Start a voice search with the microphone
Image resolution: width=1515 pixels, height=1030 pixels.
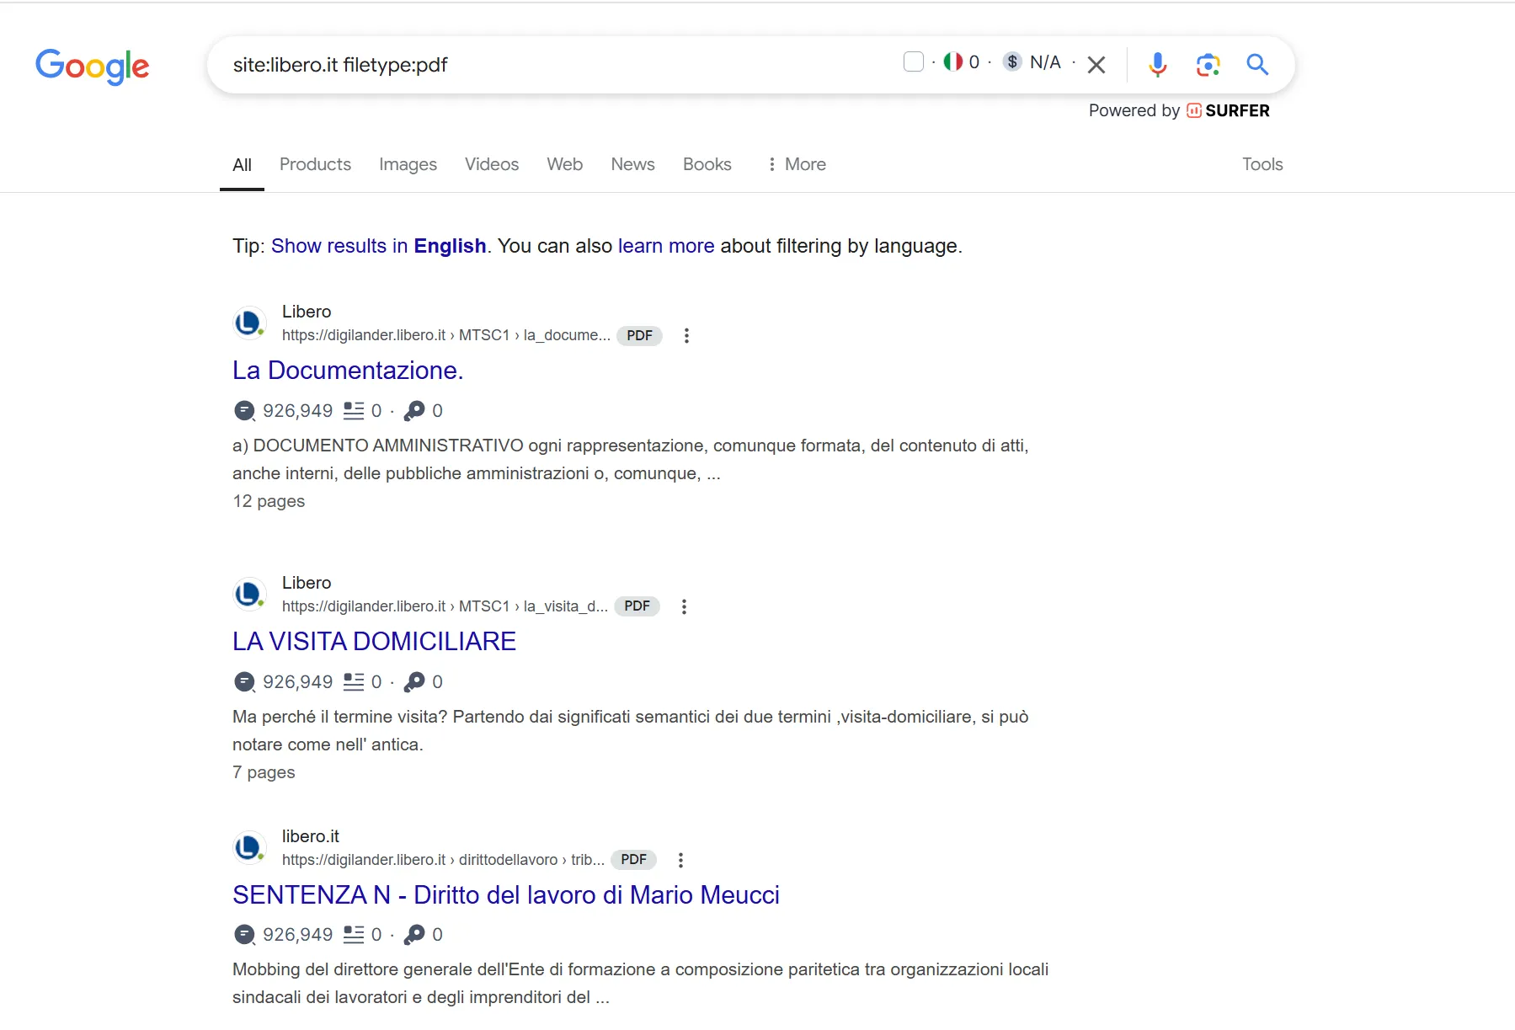[1157, 65]
